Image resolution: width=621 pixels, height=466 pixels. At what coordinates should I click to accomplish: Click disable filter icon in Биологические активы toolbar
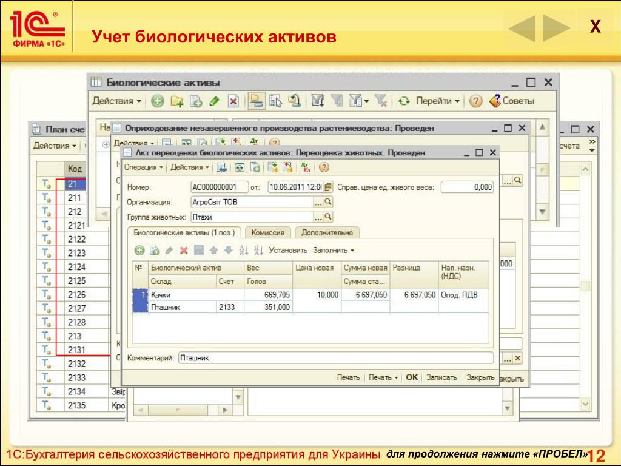coord(381,101)
